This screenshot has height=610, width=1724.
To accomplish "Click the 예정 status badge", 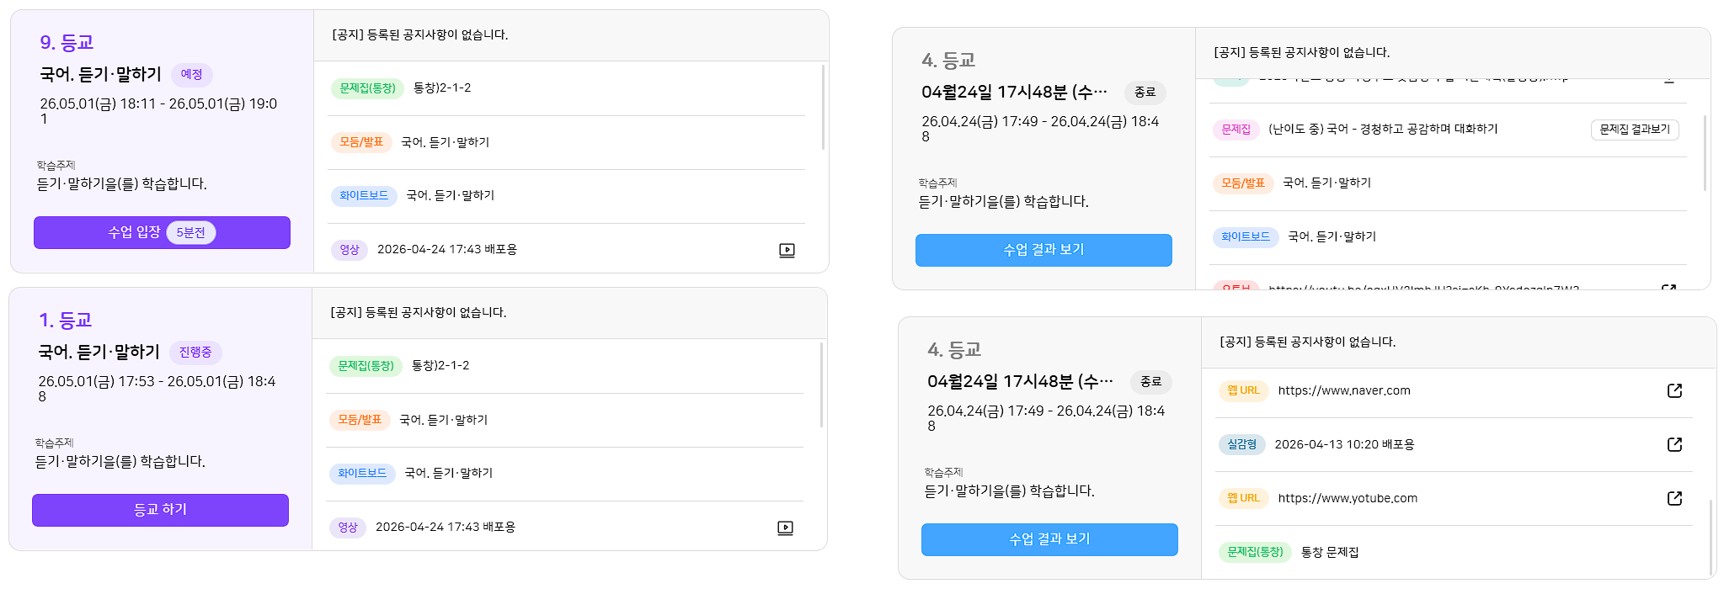I will pyautogui.click(x=192, y=75).
